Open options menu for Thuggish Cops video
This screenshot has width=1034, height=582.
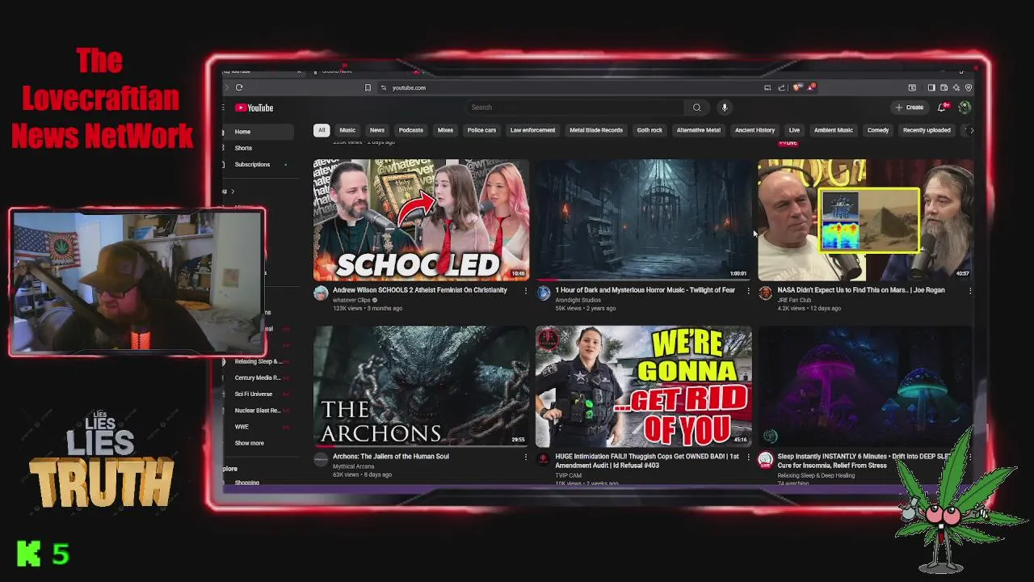tap(748, 457)
